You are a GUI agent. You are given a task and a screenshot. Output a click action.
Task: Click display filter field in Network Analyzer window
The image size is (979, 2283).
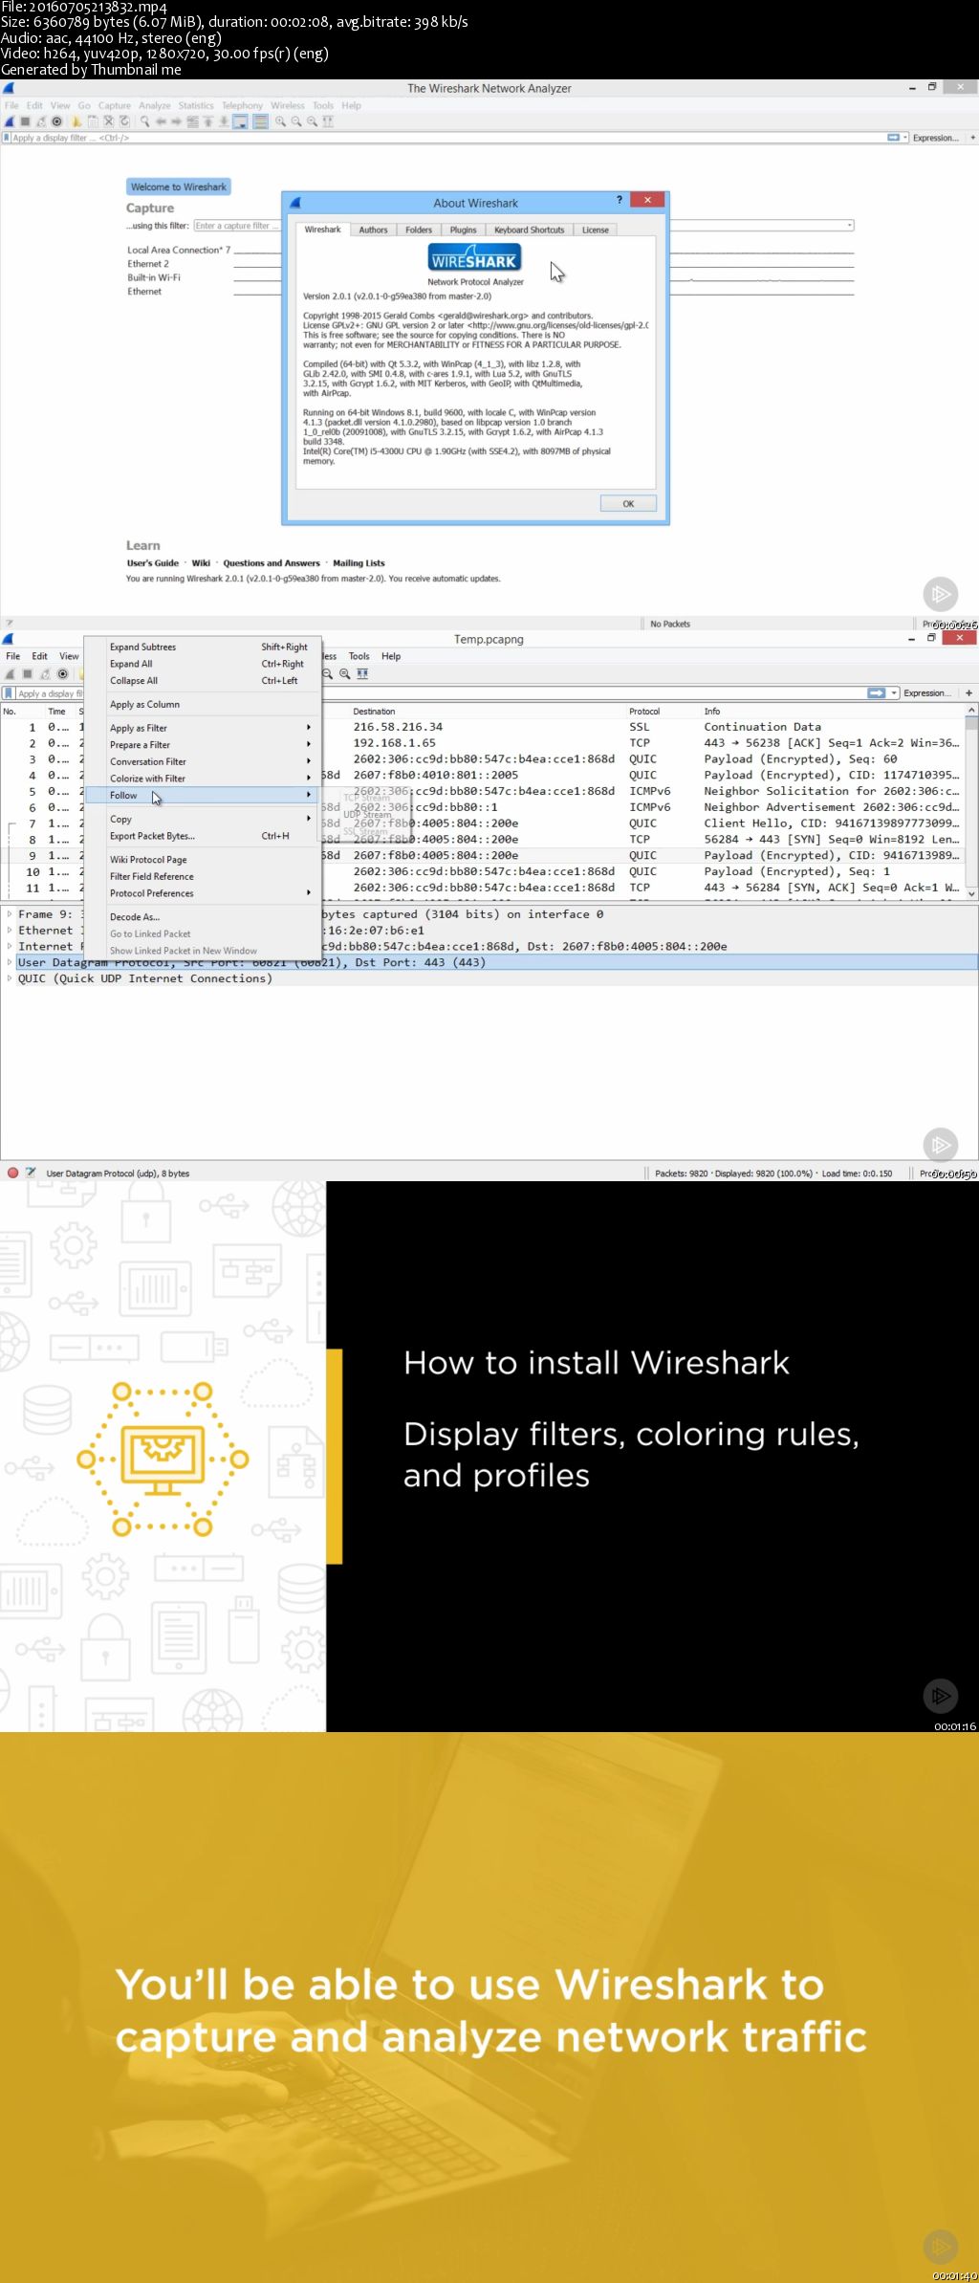[449, 138]
